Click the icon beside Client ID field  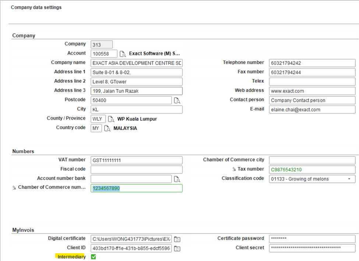177,248
